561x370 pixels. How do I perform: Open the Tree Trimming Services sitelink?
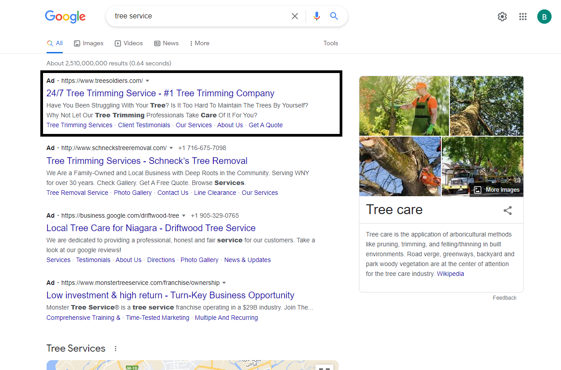pyautogui.click(x=79, y=125)
